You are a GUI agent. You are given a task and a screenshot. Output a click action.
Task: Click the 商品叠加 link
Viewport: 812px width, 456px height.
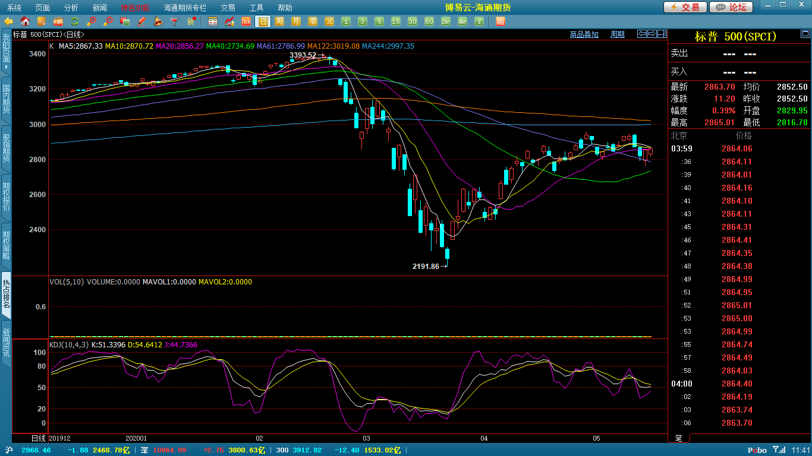pyautogui.click(x=584, y=34)
